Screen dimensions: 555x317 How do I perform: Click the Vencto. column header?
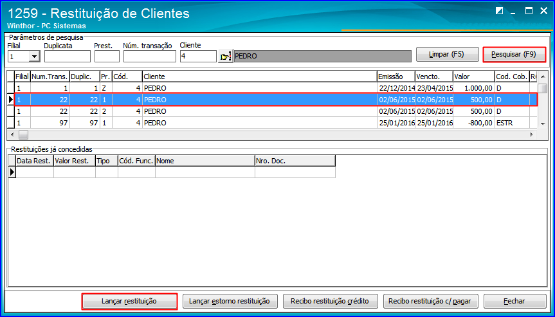coord(434,77)
